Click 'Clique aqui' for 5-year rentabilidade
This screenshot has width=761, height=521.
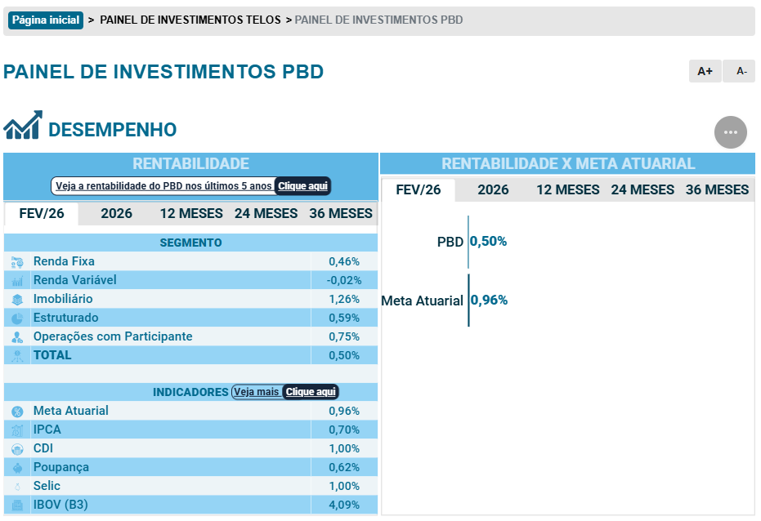[x=302, y=186]
